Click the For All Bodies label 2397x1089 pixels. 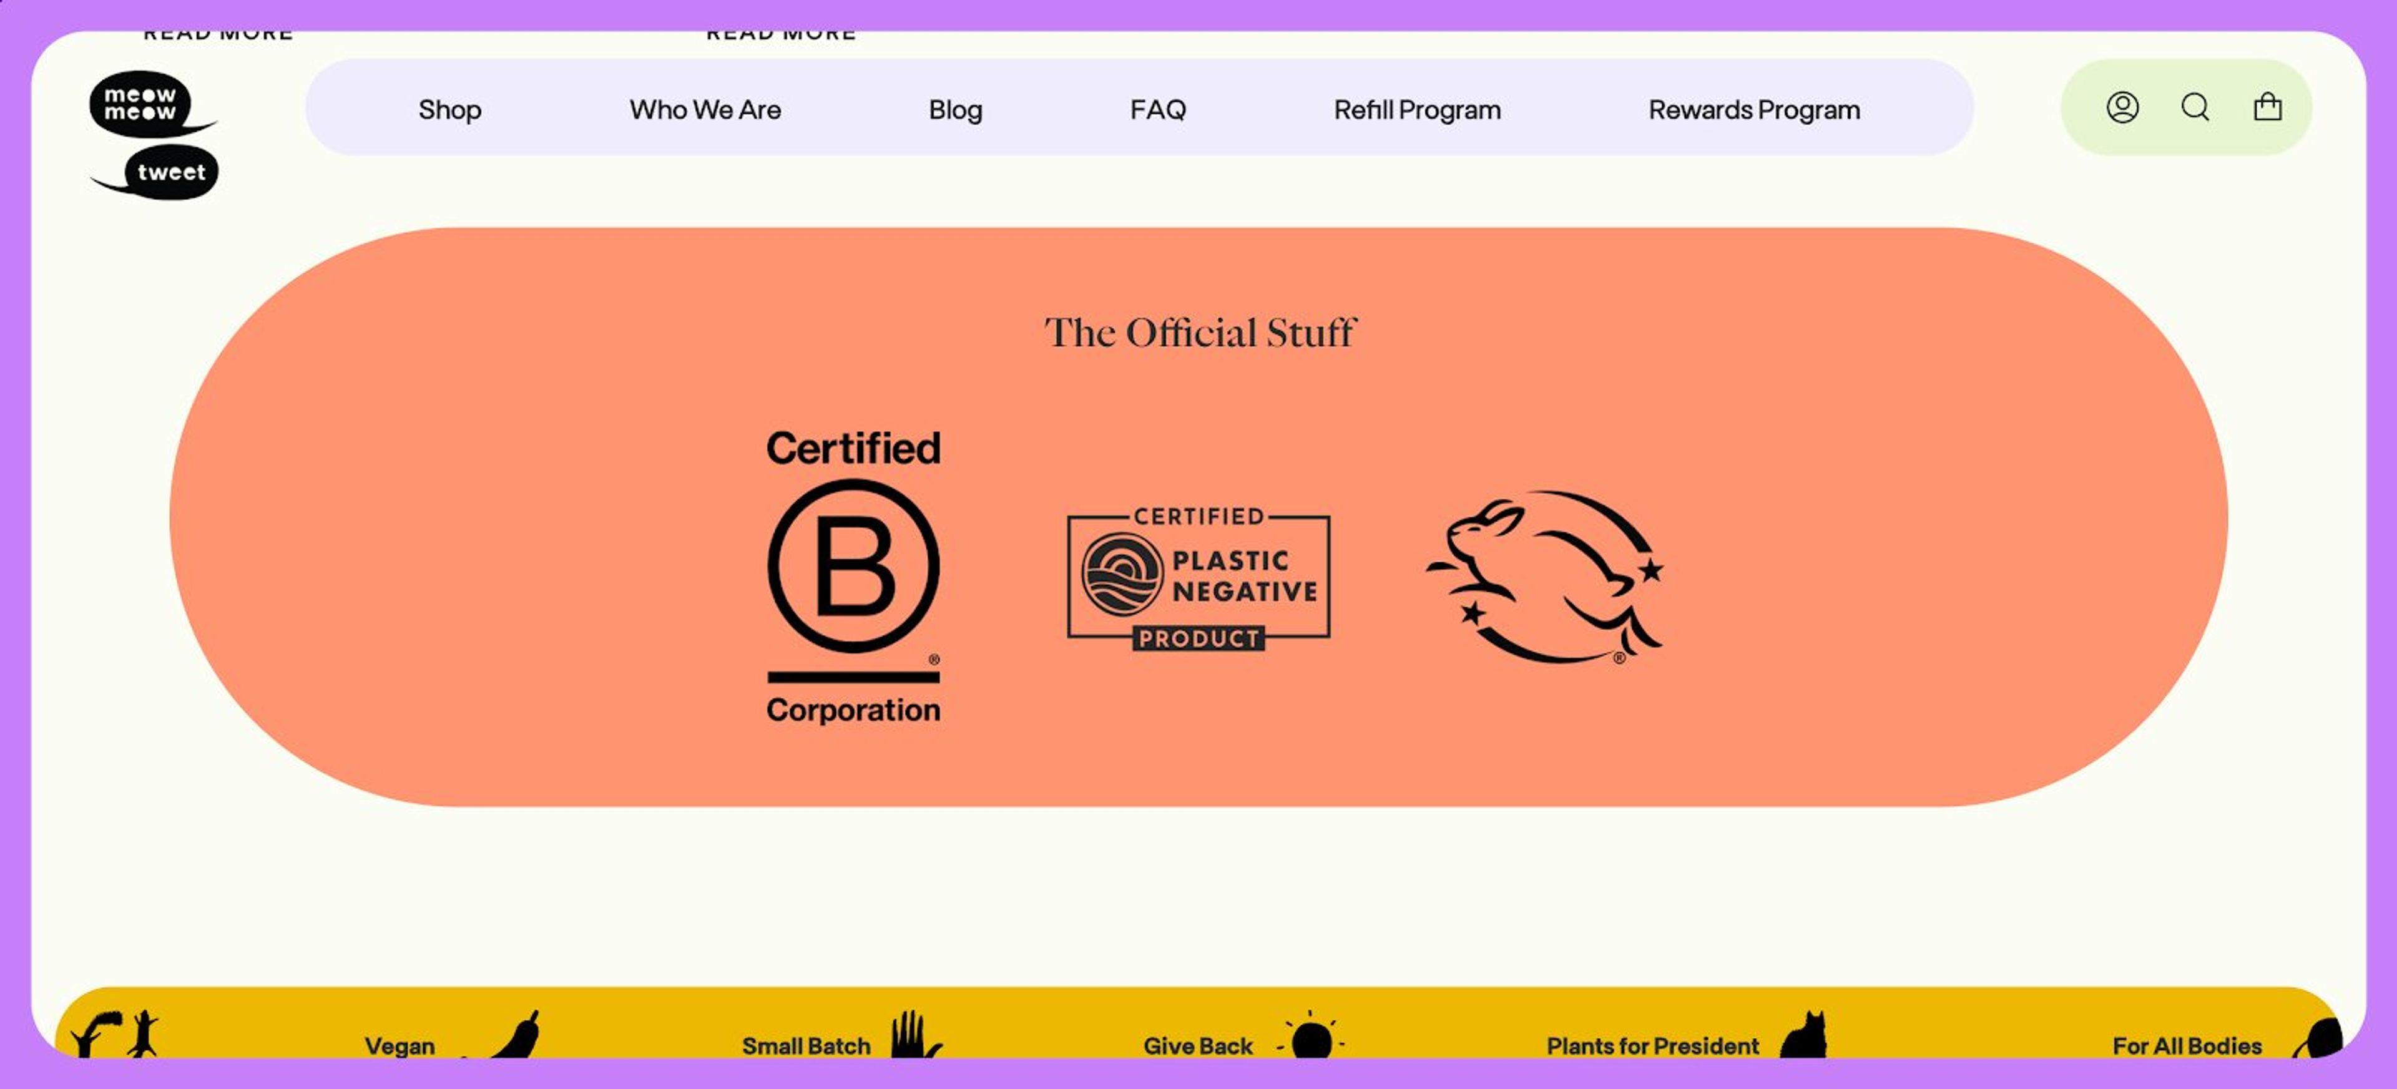pyautogui.click(x=2186, y=1045)
